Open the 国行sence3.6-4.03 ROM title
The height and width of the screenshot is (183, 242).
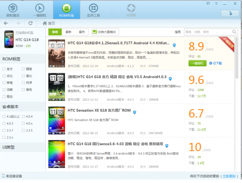115,144
